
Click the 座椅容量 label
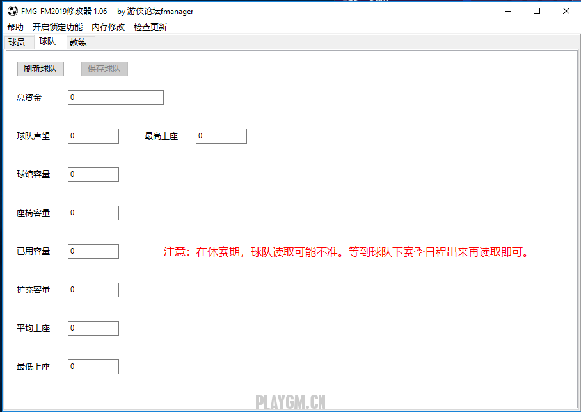tap(33, 213)
